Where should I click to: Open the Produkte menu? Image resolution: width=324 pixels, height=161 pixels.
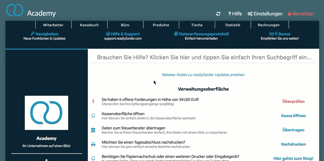161,25
